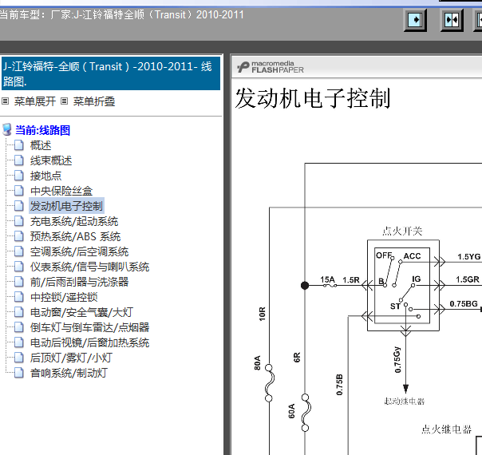Click the 点火继电器 label in diagram

(x=447, y=429)
